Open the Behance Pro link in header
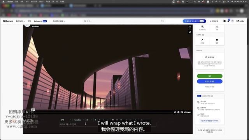249x140 pixels. coord(40,21)
